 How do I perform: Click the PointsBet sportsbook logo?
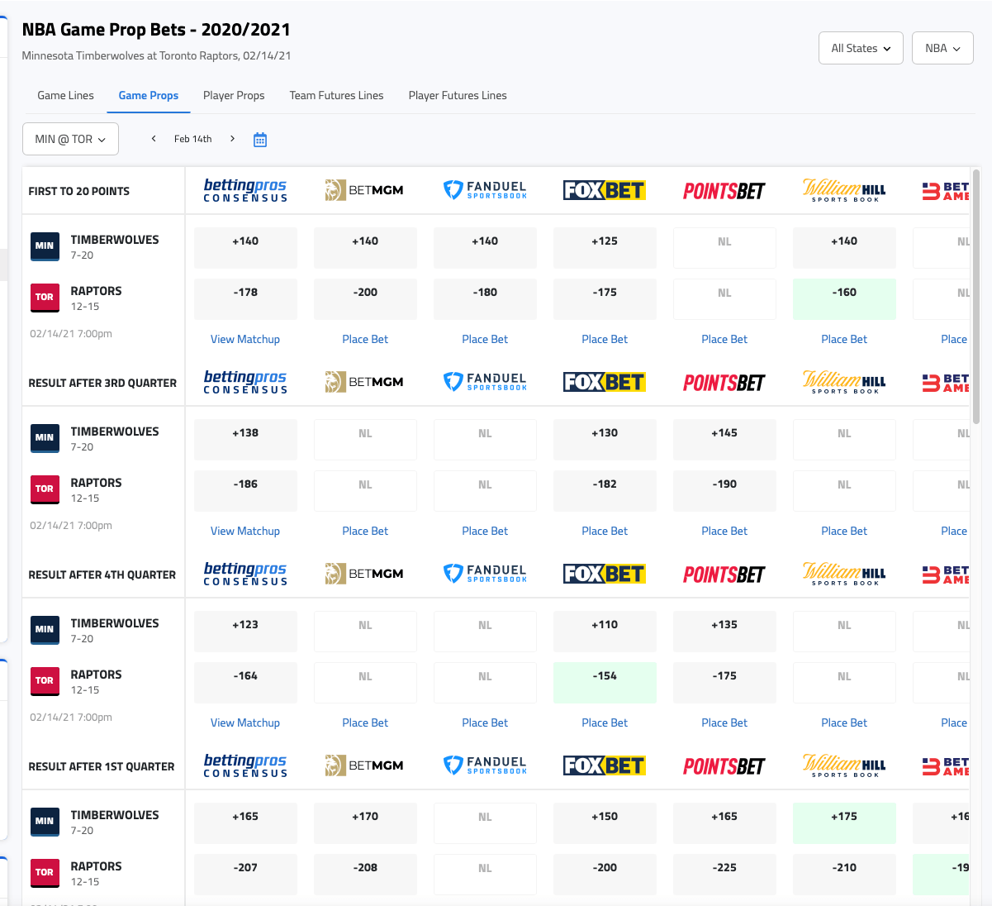[x=724, y=190]
